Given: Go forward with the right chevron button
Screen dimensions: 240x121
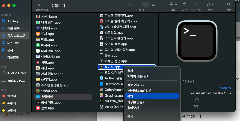Looking at the screenshot, I should (x=45, y=4).
